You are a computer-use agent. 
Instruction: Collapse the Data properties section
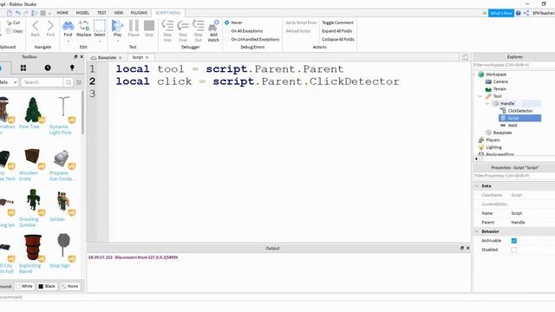(x=477, y=185)
